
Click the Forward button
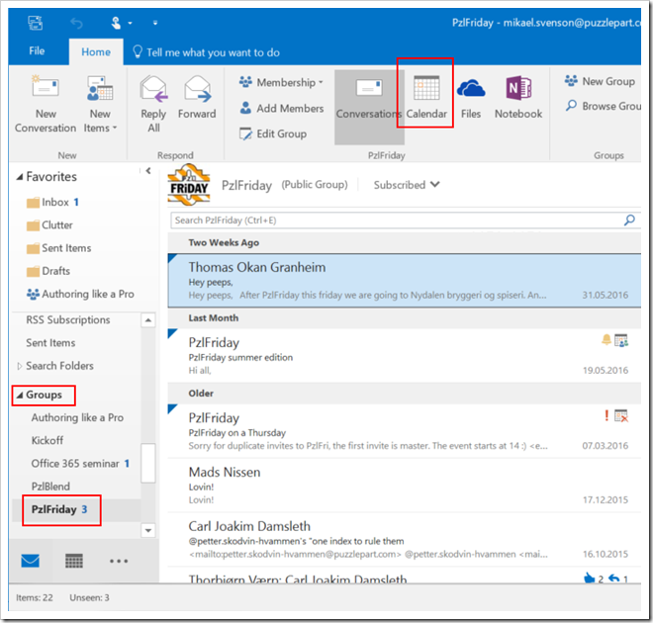(197, 98)
